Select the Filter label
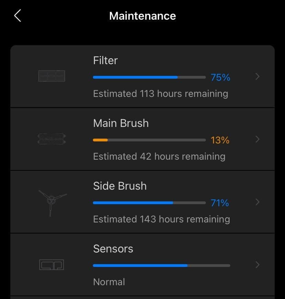 tap(105, 60)
